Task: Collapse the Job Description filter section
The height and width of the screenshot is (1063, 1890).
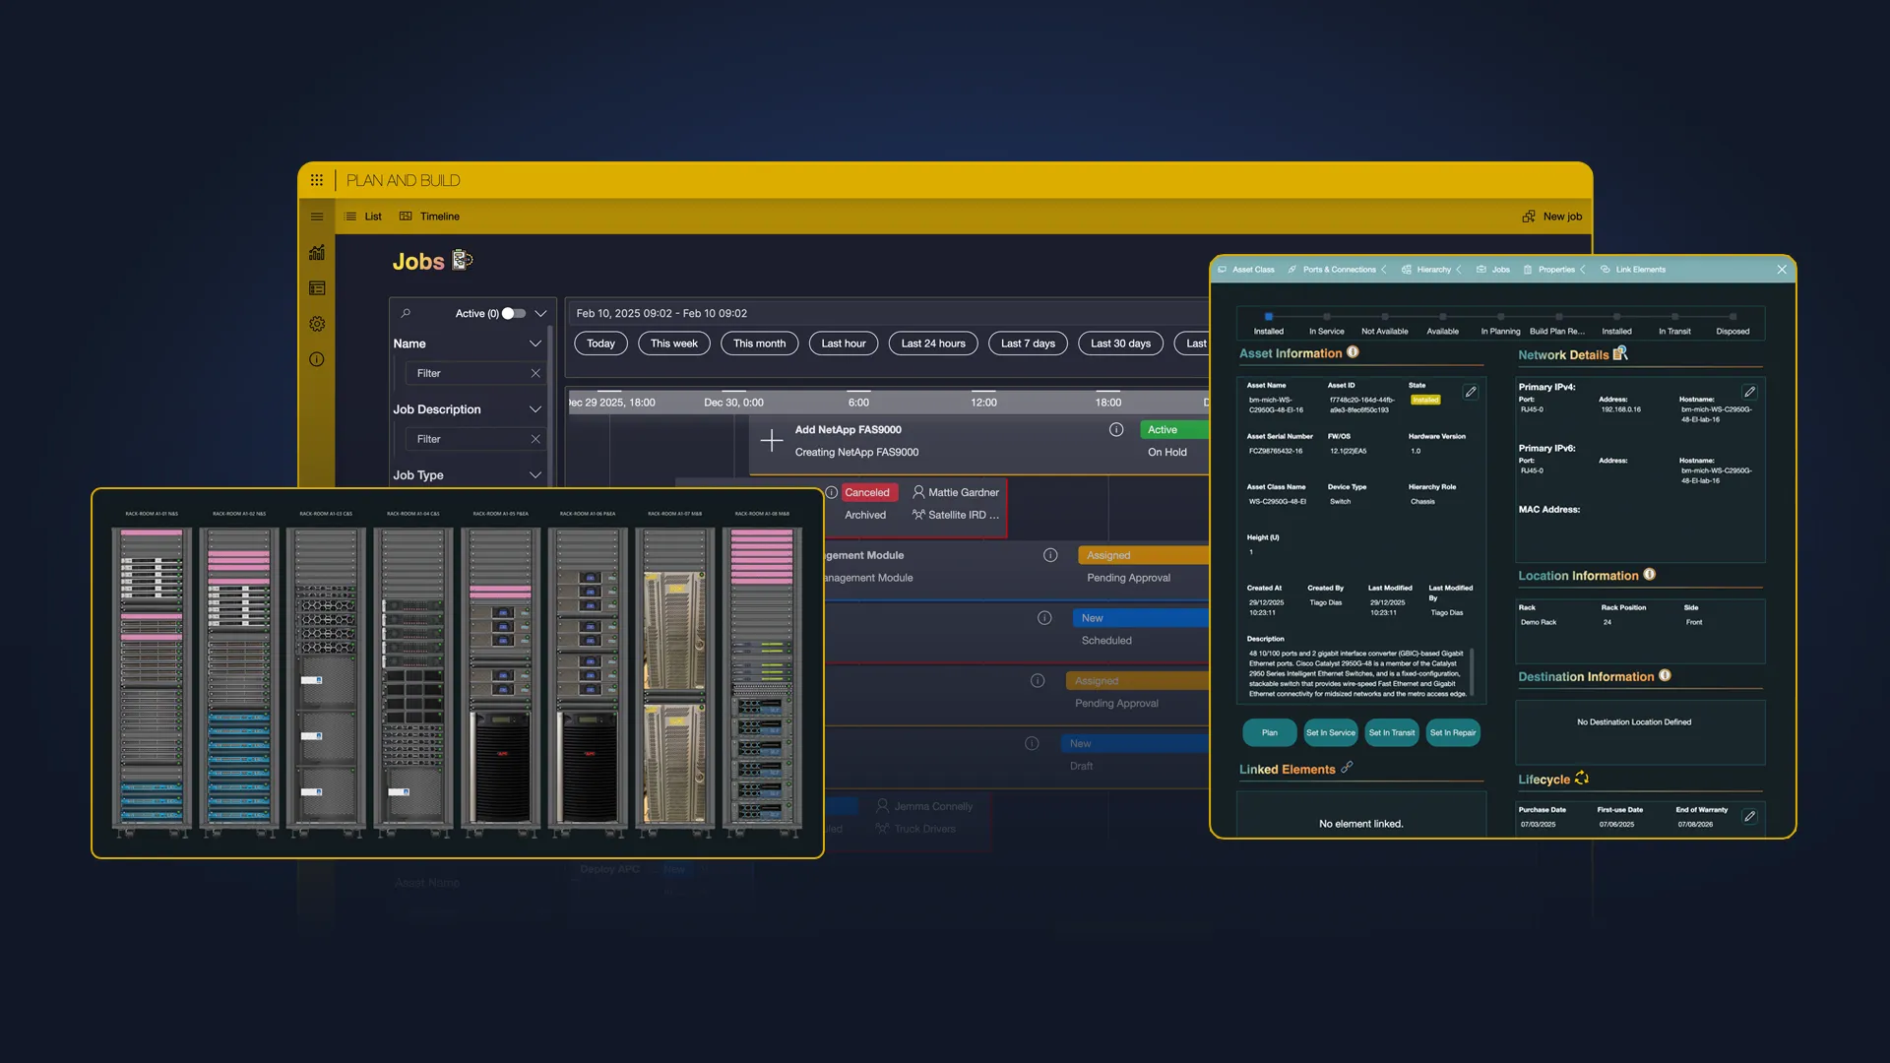Action: [536, 408]
